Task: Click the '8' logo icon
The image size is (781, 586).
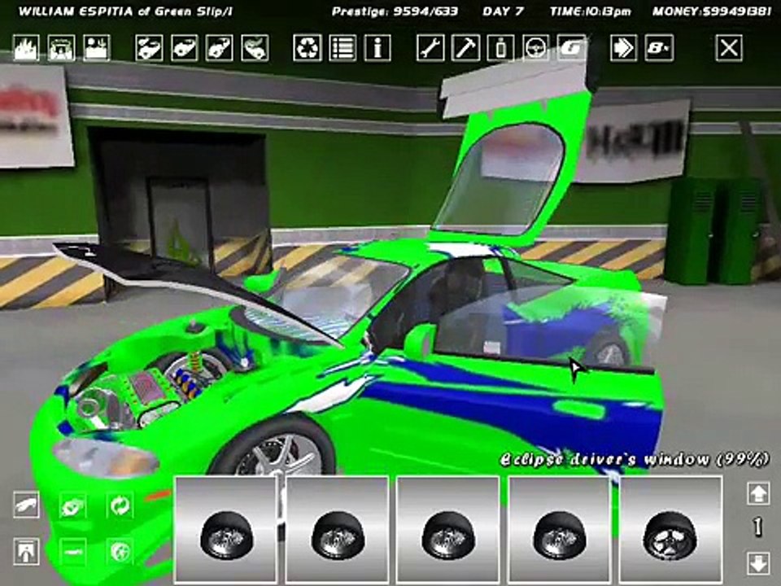Action: tap(659, 48)
